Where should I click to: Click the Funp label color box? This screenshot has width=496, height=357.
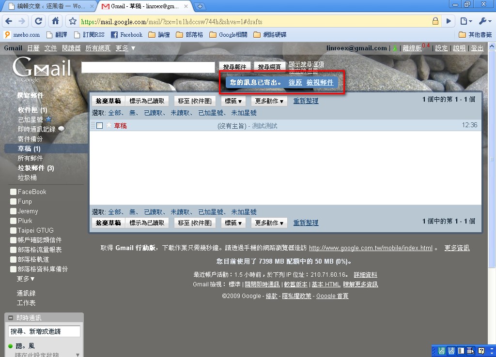click(x=13, y=201)
